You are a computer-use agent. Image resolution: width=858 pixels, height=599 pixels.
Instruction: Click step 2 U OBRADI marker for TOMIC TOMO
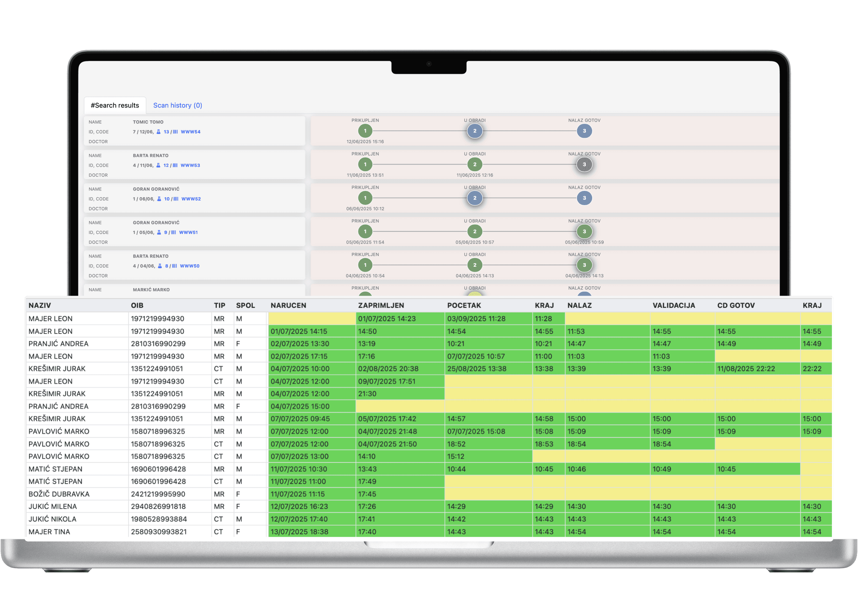pyautogui.click(x=475, y=131)
